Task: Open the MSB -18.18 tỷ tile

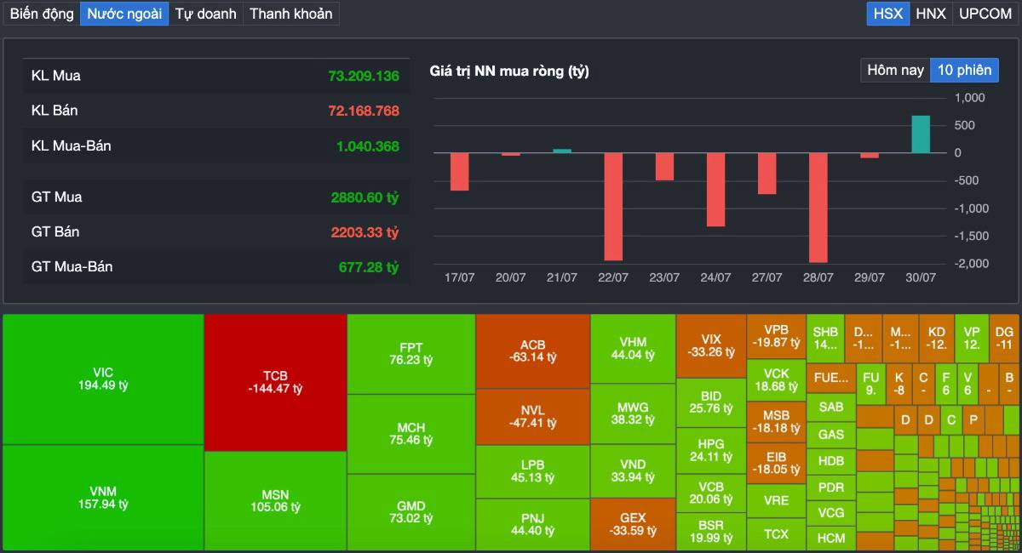Action: [776, 422]
